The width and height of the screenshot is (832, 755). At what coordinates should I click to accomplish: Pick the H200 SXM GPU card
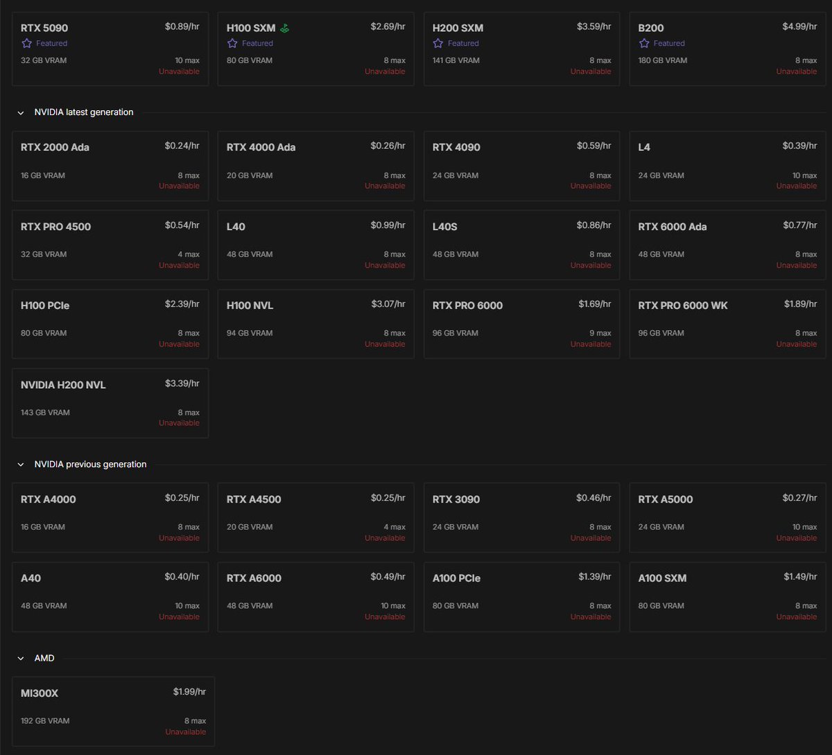(x=522, y=49)
